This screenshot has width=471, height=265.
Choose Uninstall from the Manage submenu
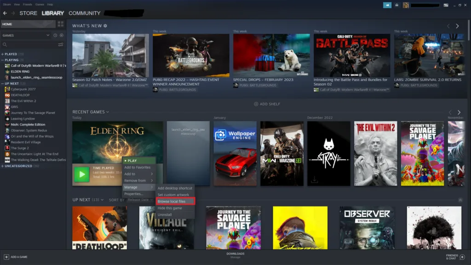165,215
